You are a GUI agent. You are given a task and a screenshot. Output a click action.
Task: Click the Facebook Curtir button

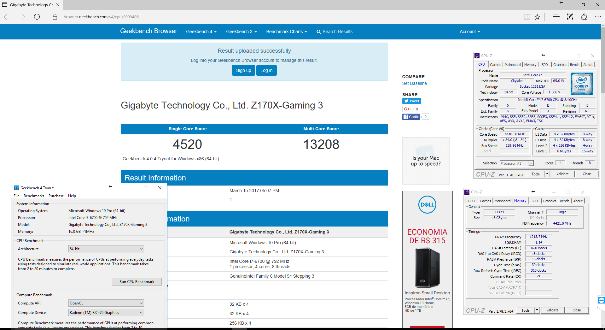[x=411, y=117]
